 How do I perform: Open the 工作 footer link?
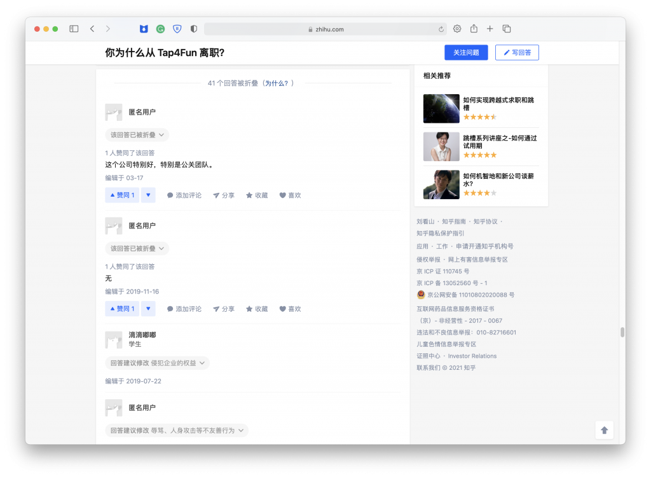pyautogui.click(x=442, y=246)
